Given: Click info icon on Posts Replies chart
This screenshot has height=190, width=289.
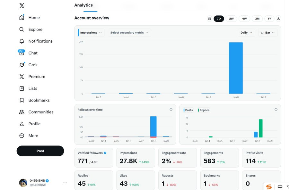Looking at the screenshot, I should click(x=276, y=109).
